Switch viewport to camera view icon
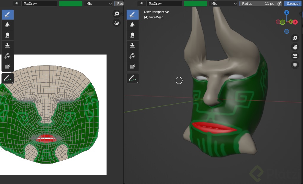This screenshot has width=303, height=184. [x=295, y=56]
